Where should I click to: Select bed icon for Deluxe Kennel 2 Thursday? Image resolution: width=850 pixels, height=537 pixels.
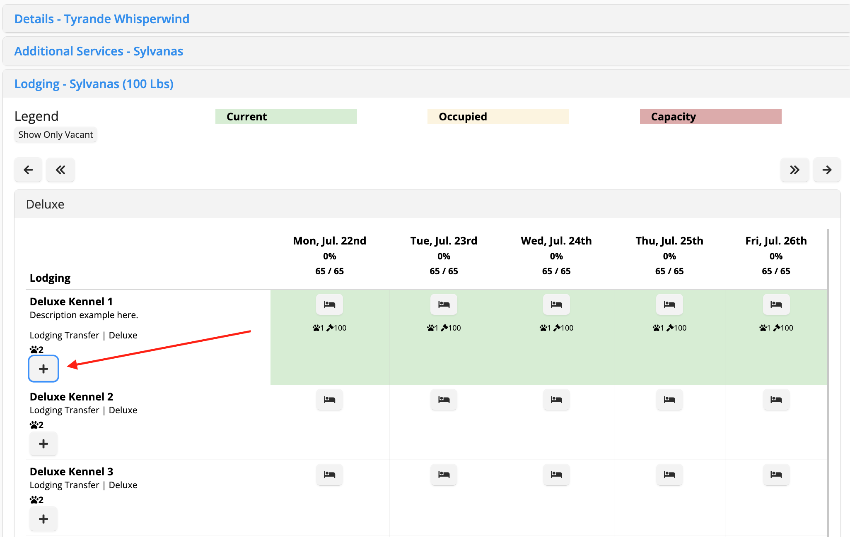tap(669, 400)
